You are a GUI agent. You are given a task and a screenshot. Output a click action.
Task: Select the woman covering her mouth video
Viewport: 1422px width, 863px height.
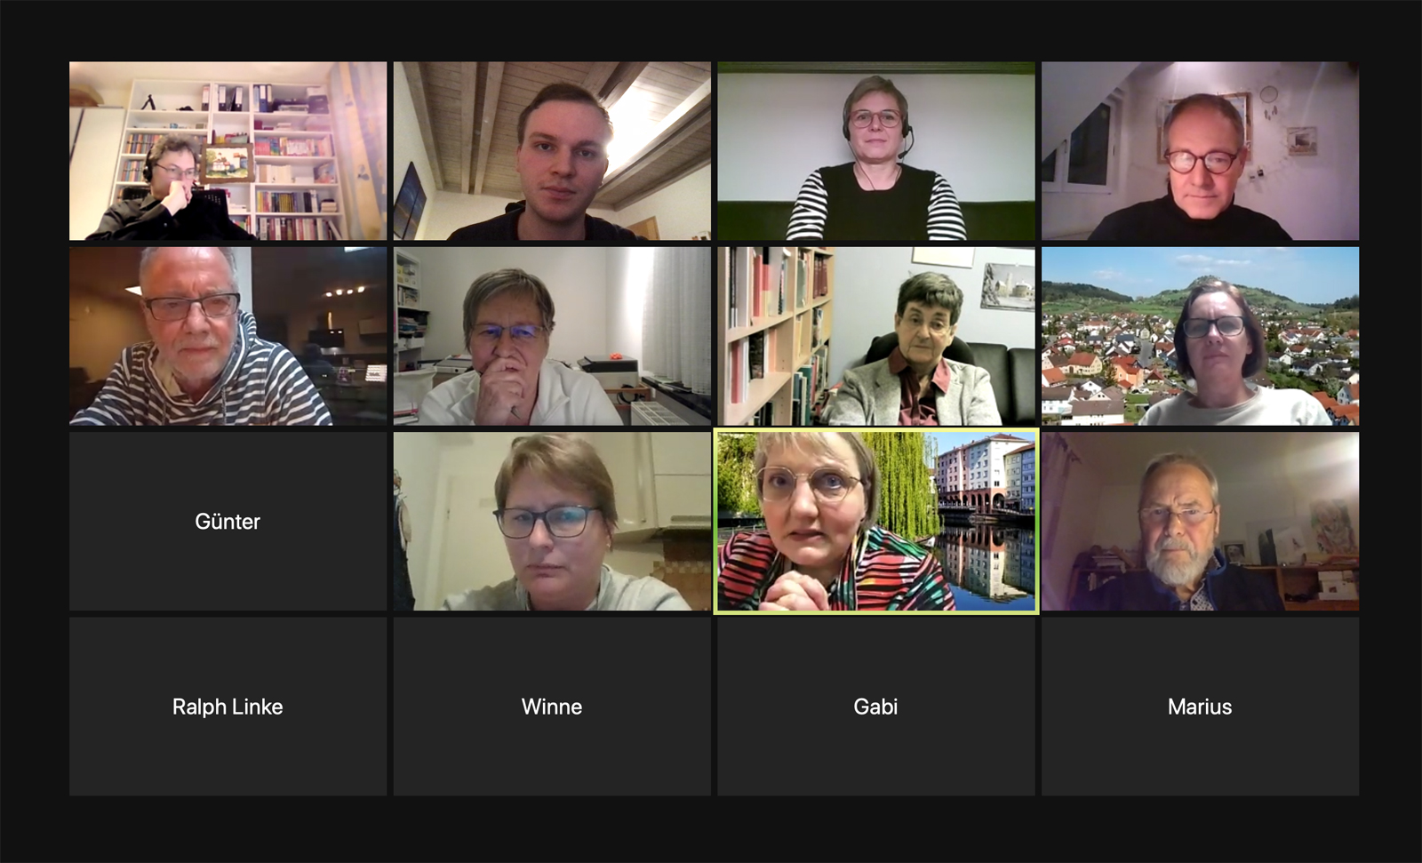point(552,336)
